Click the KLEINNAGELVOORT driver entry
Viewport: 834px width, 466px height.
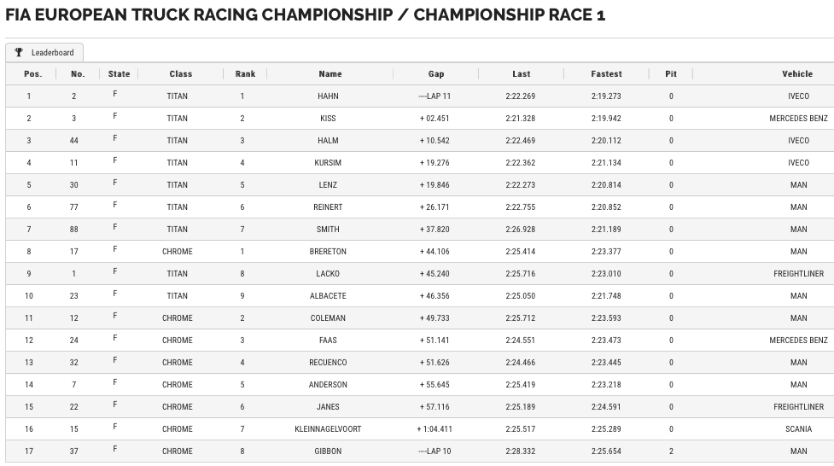point(328,428)
